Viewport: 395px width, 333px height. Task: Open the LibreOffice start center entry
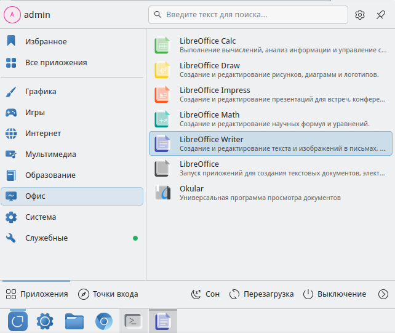pos(271,168)
